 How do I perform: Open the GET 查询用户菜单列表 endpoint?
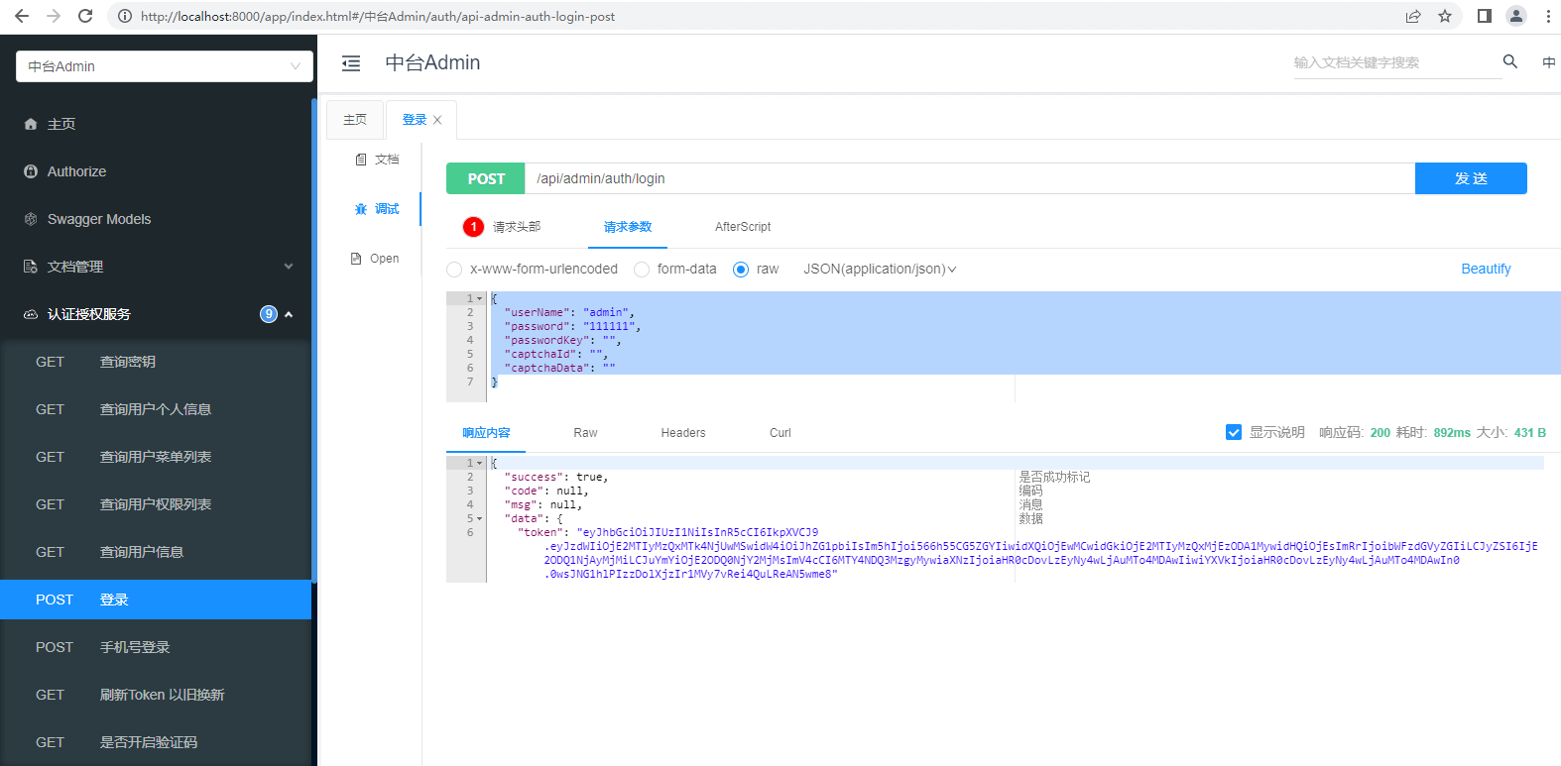click(x=156, y=457)
